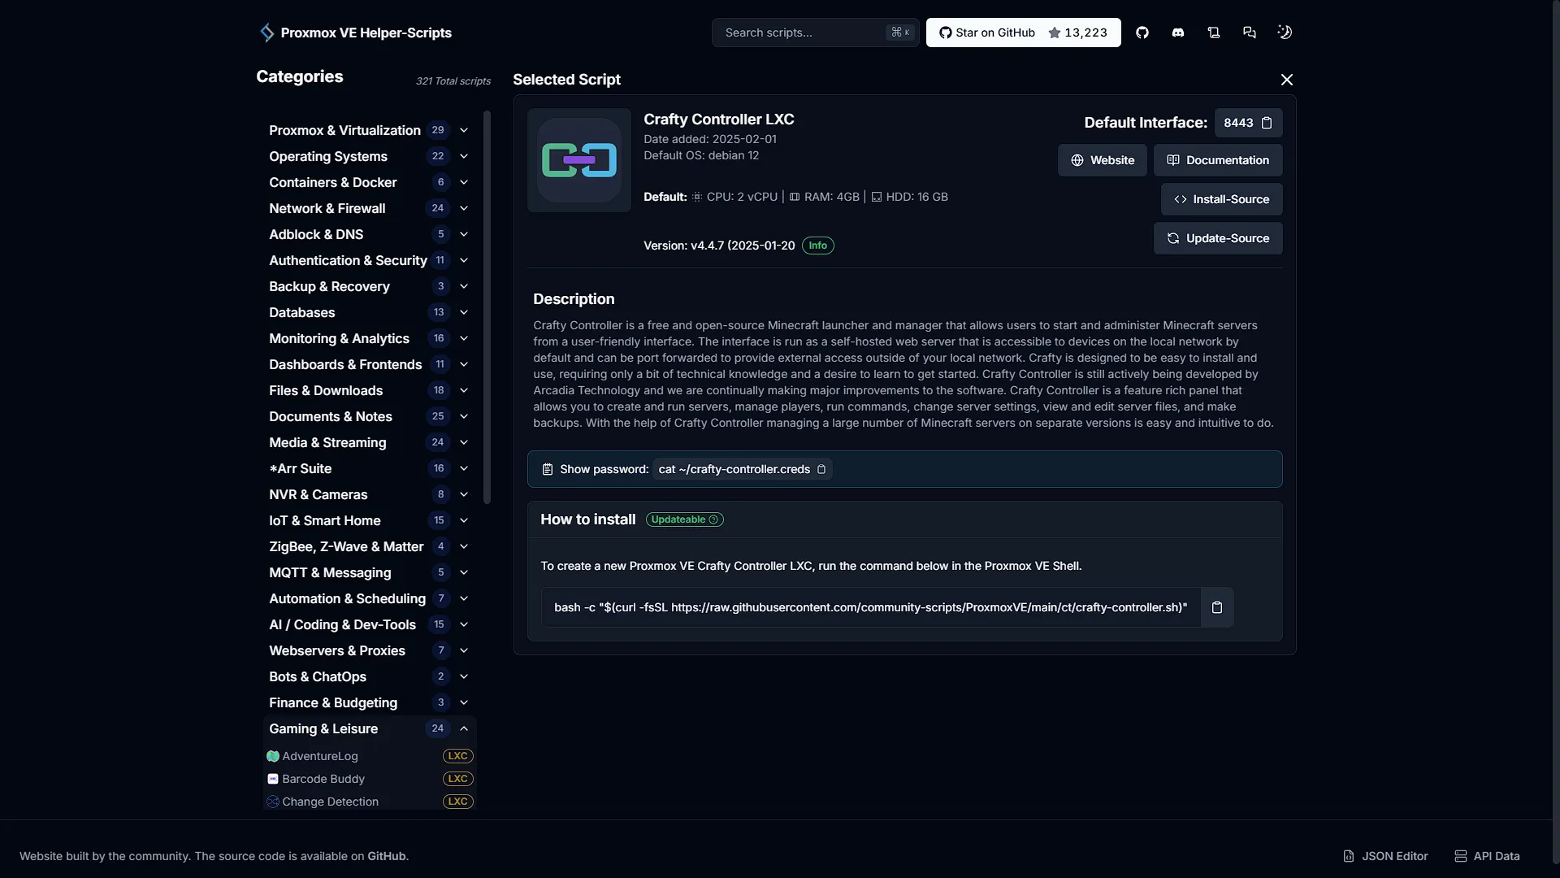Expand Proxmox & Virtualization category chevron
The height and width of the screenshot is (878, 1560).
pos(464,130)
